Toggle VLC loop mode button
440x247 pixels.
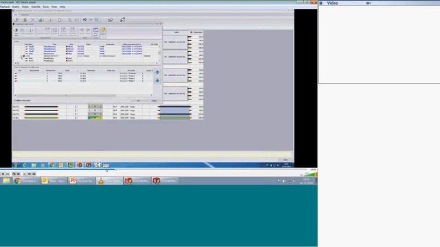point(30,174)
